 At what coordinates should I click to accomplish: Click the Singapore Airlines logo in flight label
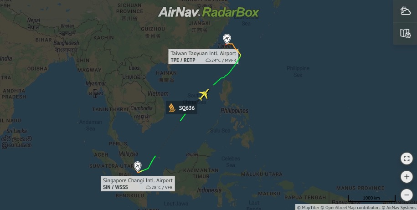click(x=172, y=108)
